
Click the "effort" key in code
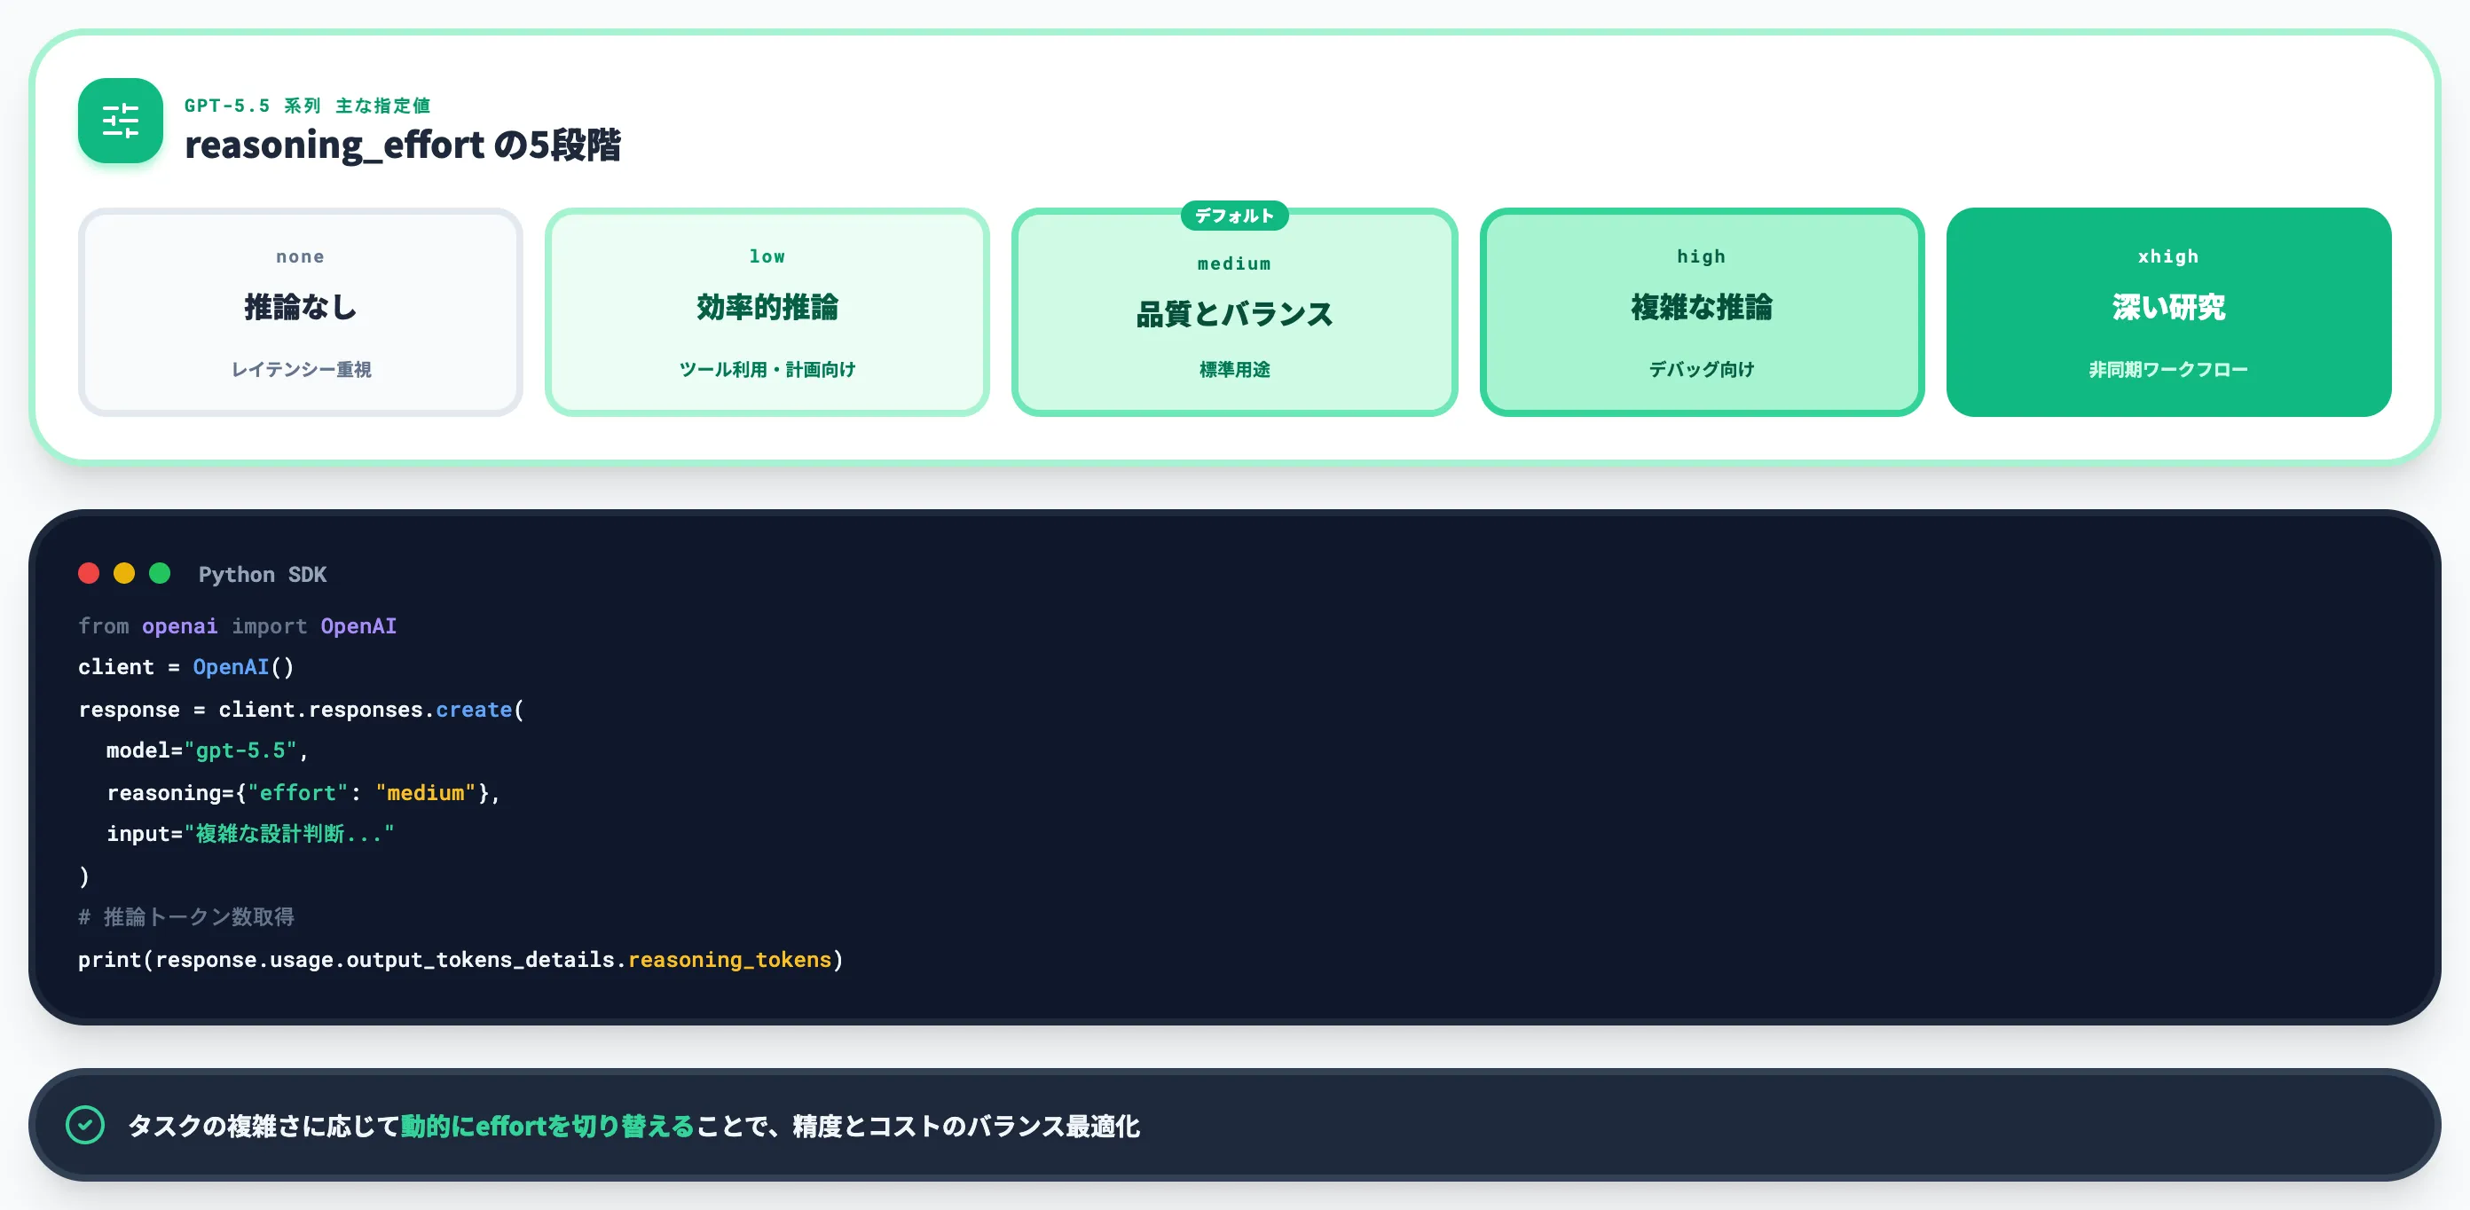[297, 793]
